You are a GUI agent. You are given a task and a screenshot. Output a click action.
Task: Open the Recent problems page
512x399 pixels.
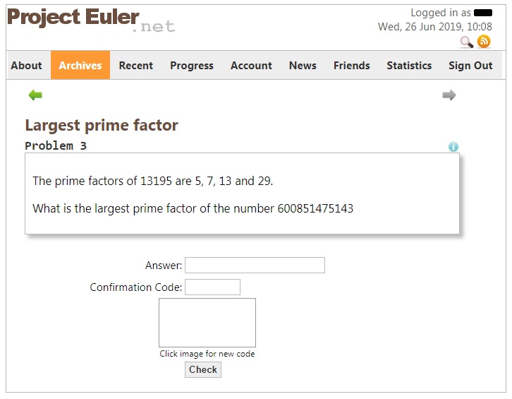(x=136, y=66)
